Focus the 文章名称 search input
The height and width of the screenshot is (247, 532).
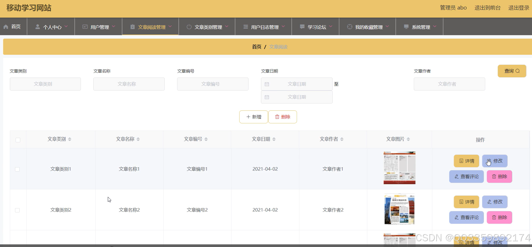(129, 84)
